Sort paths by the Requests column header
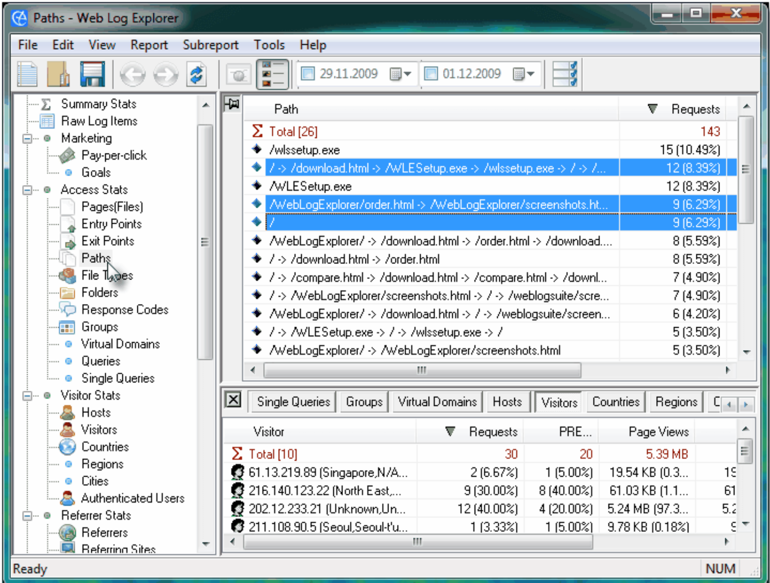This screenshot has width=770, height=583. [x=678, y=109]
